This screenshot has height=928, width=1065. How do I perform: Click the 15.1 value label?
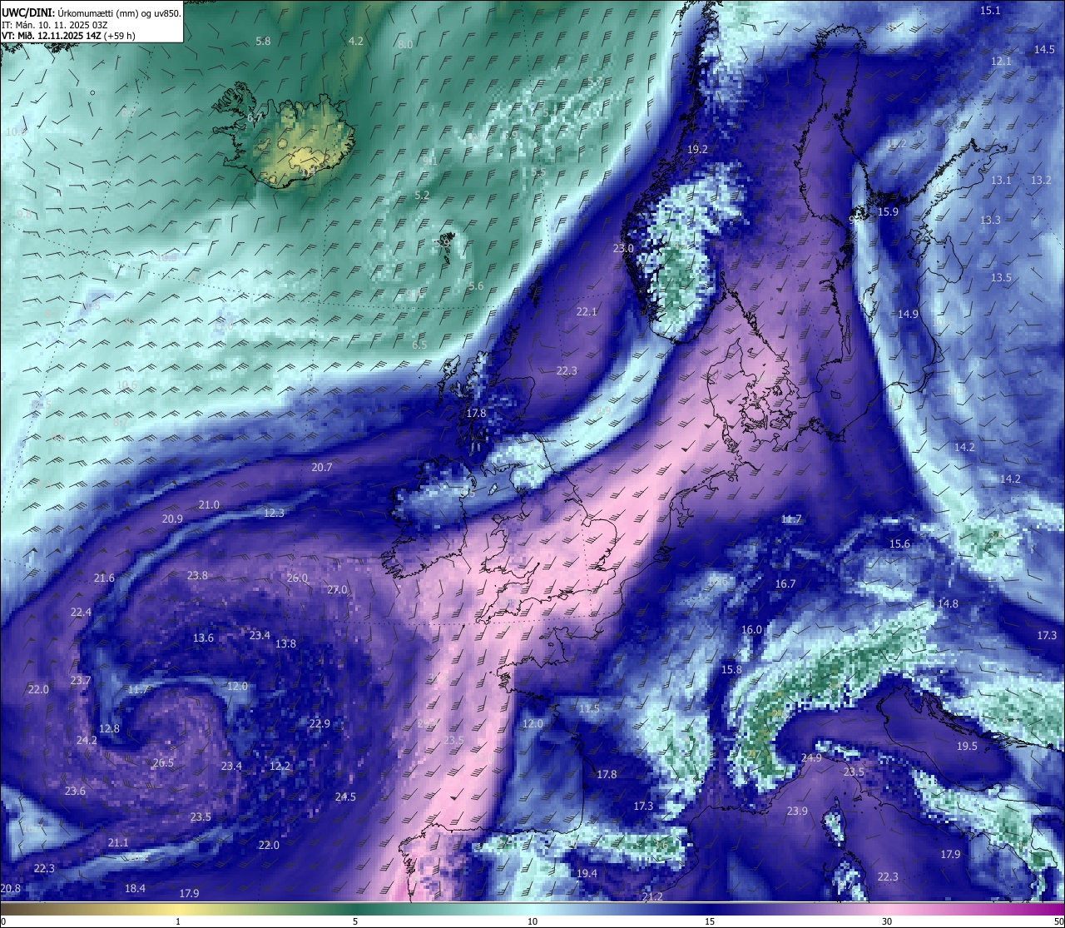990,10
